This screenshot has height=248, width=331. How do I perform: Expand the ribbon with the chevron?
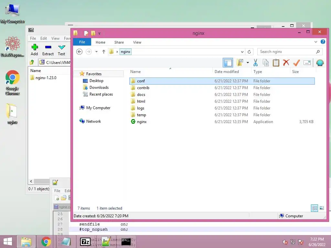pos(315,42)
